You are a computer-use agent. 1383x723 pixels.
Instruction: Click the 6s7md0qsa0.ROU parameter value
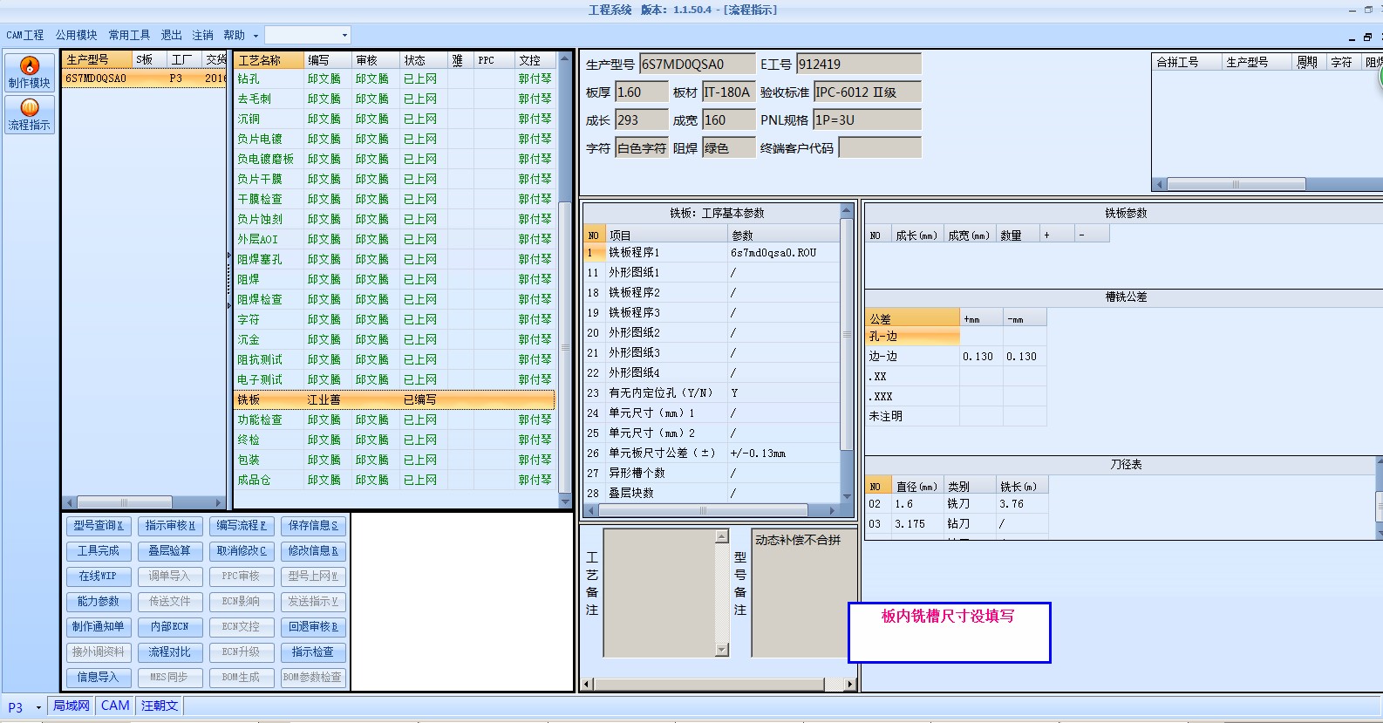click(773, 253)
